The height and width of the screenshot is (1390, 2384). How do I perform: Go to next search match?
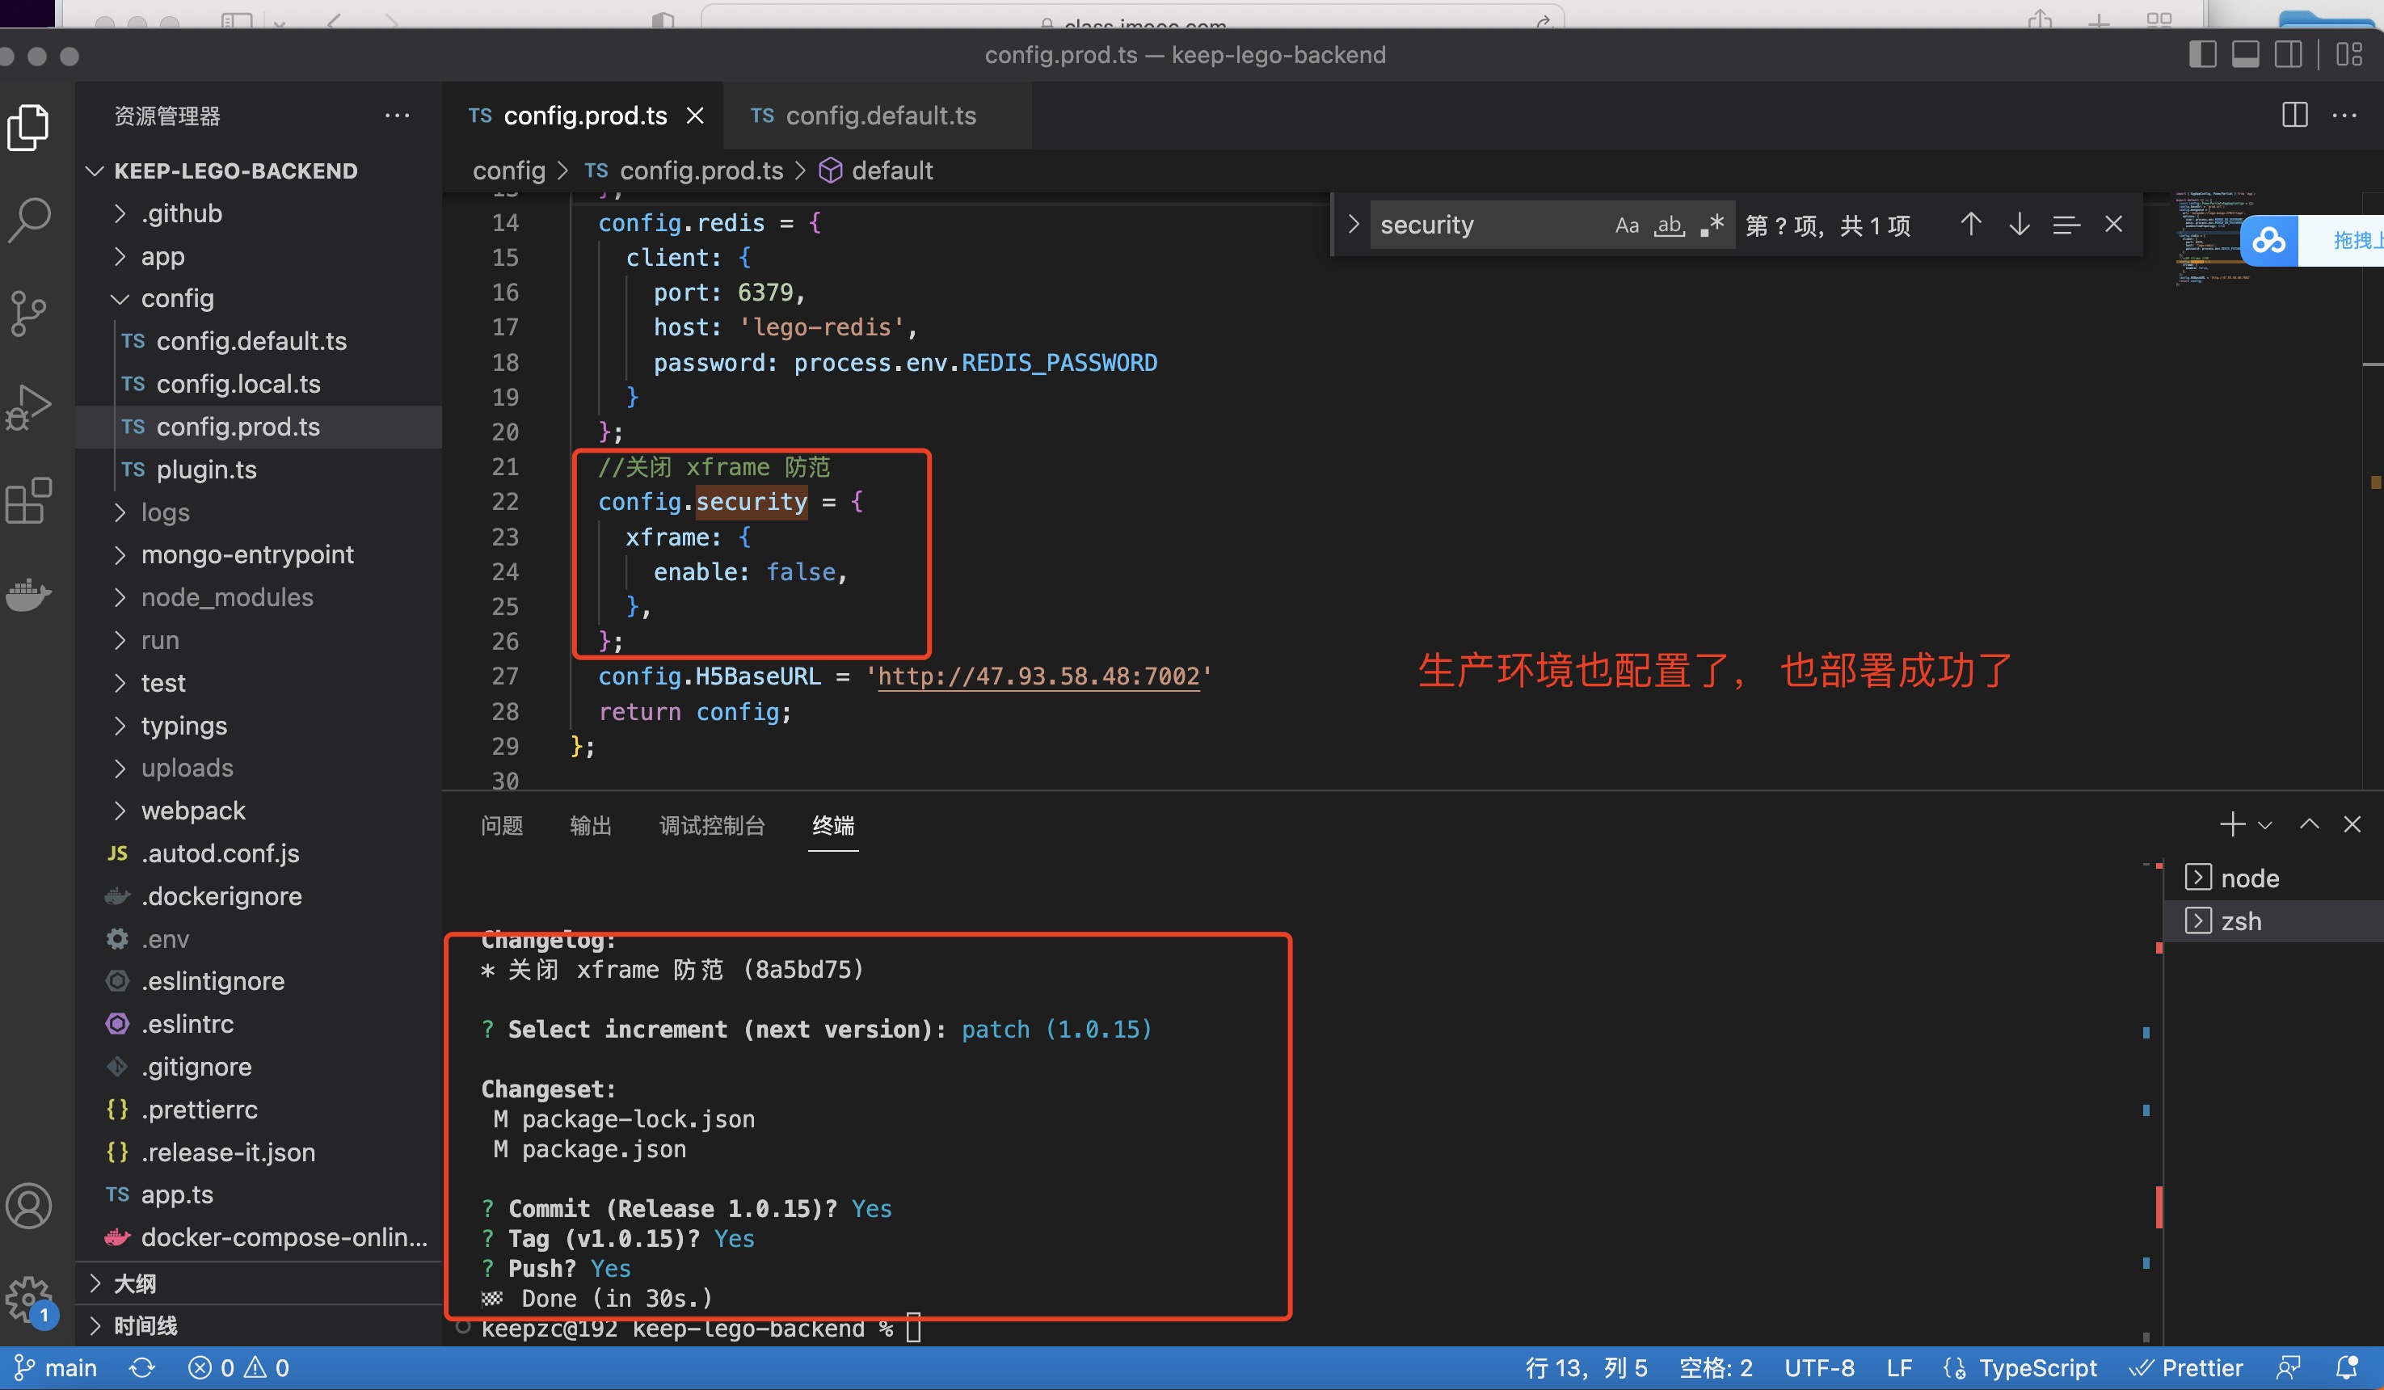click(x=2019, y=224)
